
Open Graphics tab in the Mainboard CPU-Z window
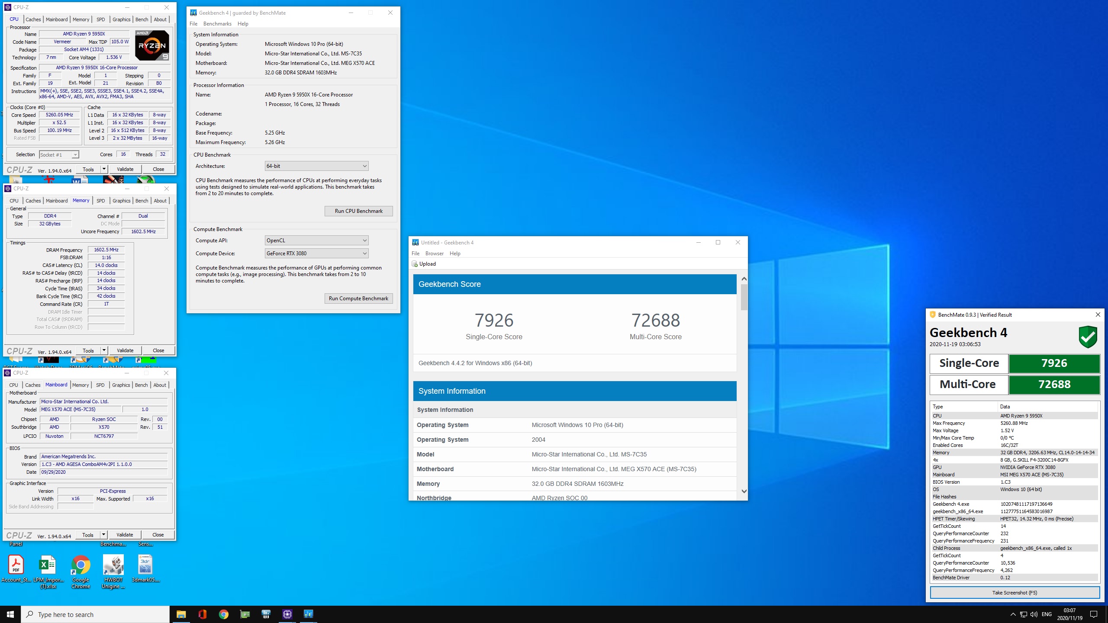(121, 385)
